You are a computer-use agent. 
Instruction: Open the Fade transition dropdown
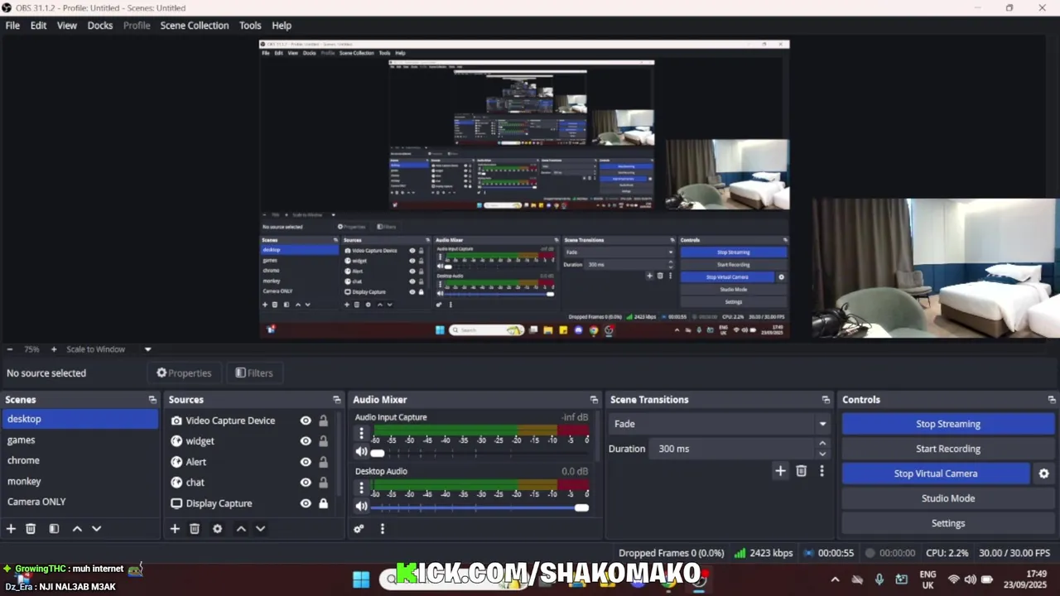(x=719, y=424)
